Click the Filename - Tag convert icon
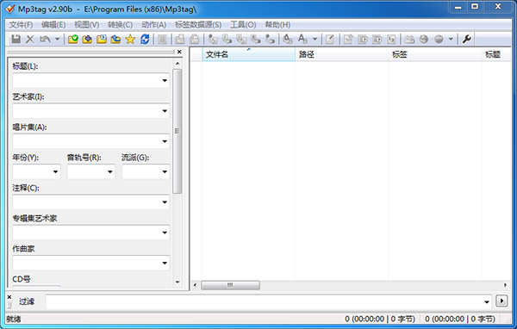This screenshot has height=329, width=517. click(x=227, y=40)
